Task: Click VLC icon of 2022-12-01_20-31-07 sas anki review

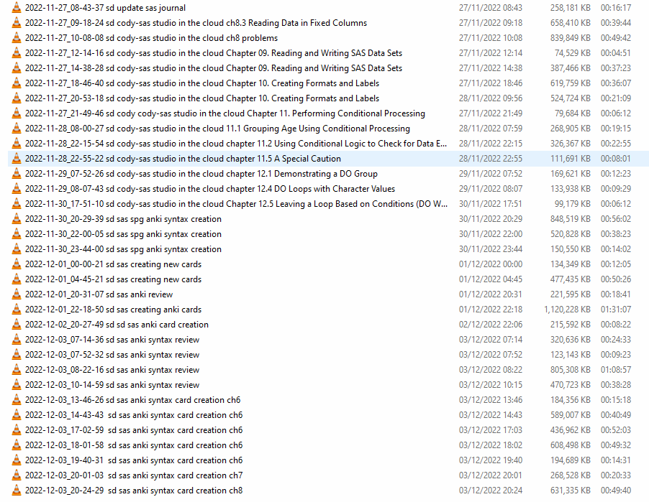Action: 17,294
